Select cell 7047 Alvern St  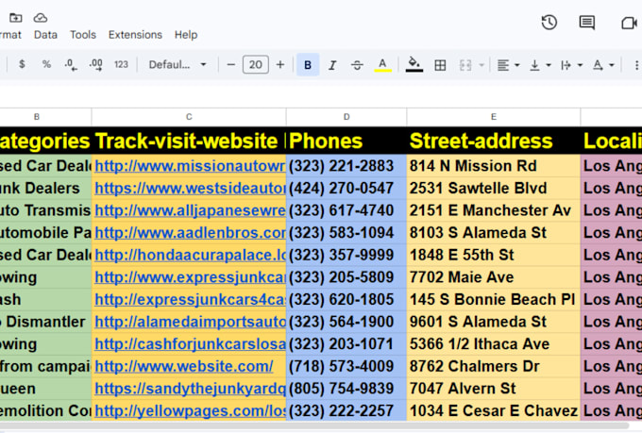point(494,389)
